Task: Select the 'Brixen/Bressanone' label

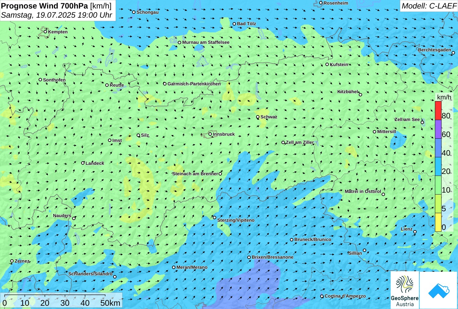Action: [273, 257]
